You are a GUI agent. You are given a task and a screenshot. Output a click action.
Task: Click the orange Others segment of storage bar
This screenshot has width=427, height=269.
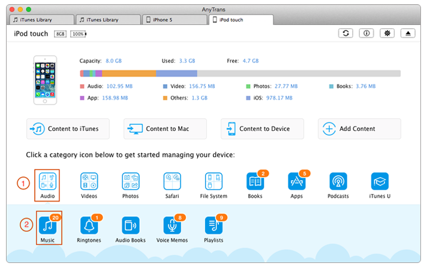tap(129, 73)
